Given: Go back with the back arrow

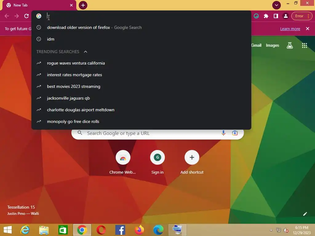Looking at the screenshot, I should tap(7, 16).
